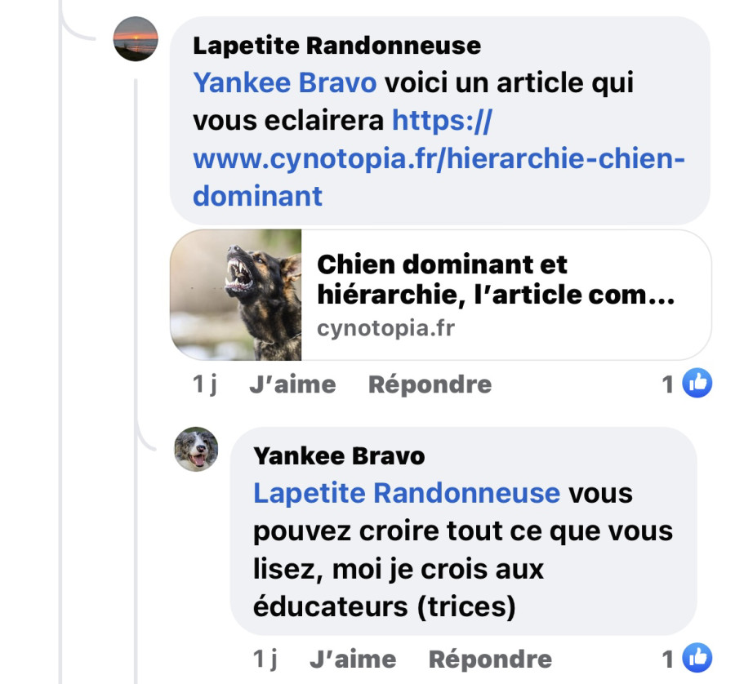Click the text 'moi je crois aux éducateurs'
The width and height of the screenshot is (735, 684).
click(x=398, y=588)
